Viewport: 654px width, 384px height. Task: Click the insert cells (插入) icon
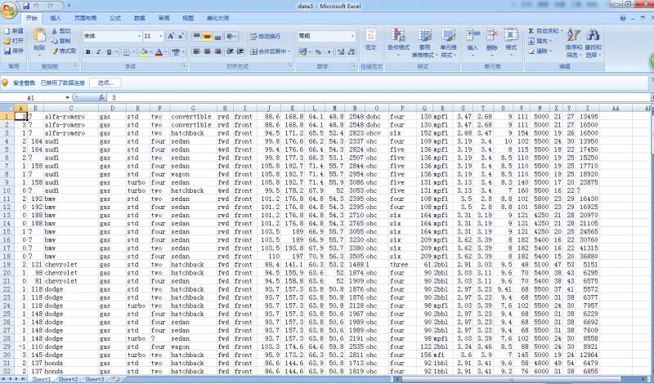[473, 35]
